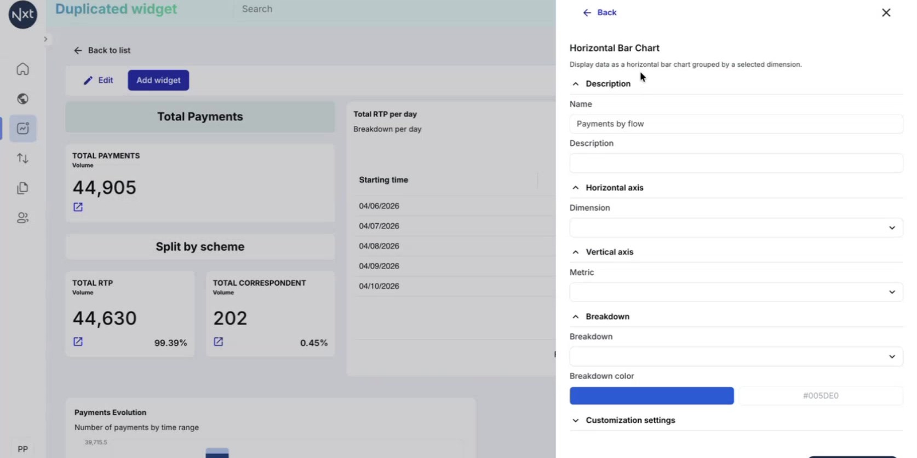Image resolution: width=917 pixels, height=458 pixels.
Task: Select the 04/07/2026 row
Action: coord(455,226)
